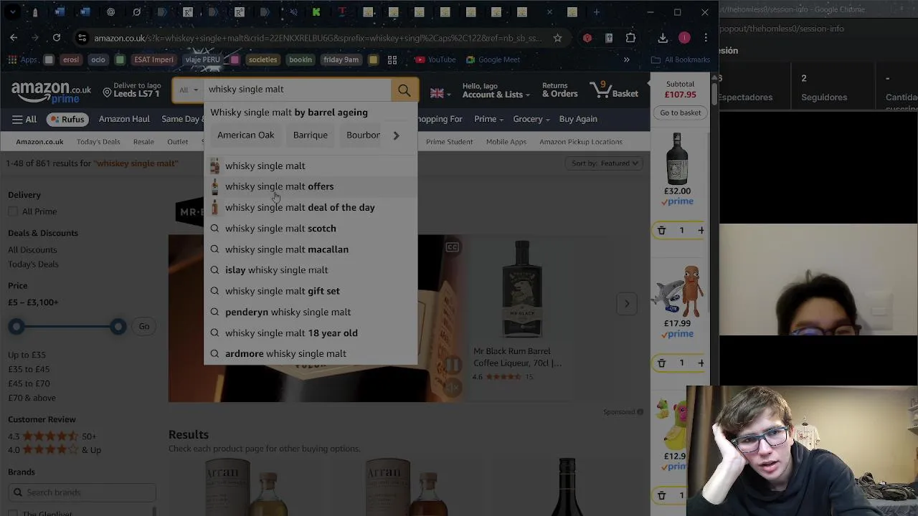Screen dimensions: 918x516
Task: Reload the page with Chrome refresh icon
Action: pyautogui.click(x=57, y=37)
